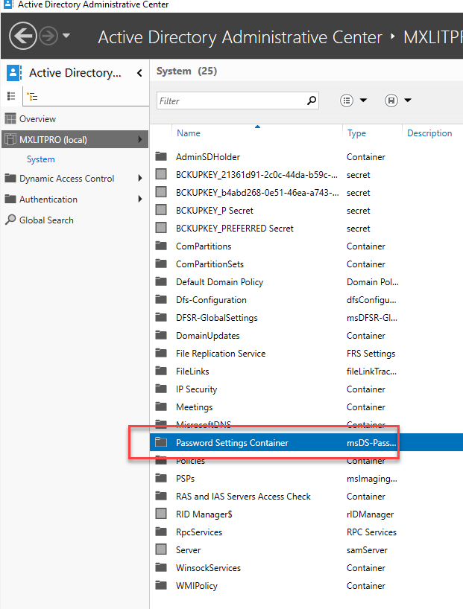Open the view options dropdown arrow
The height and width of the screenshot is (609, 463).
coord(363,101)
